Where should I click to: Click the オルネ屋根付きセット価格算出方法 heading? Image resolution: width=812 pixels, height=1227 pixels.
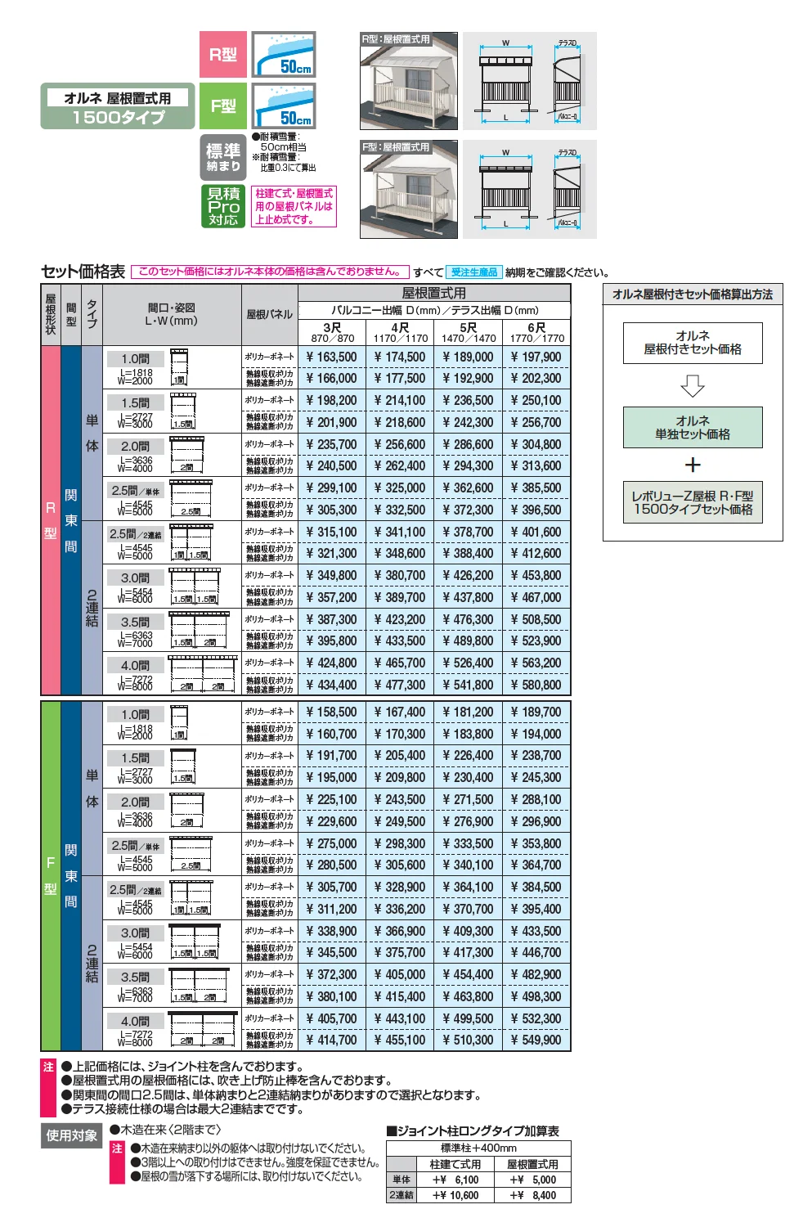click(x=693, y=294)
